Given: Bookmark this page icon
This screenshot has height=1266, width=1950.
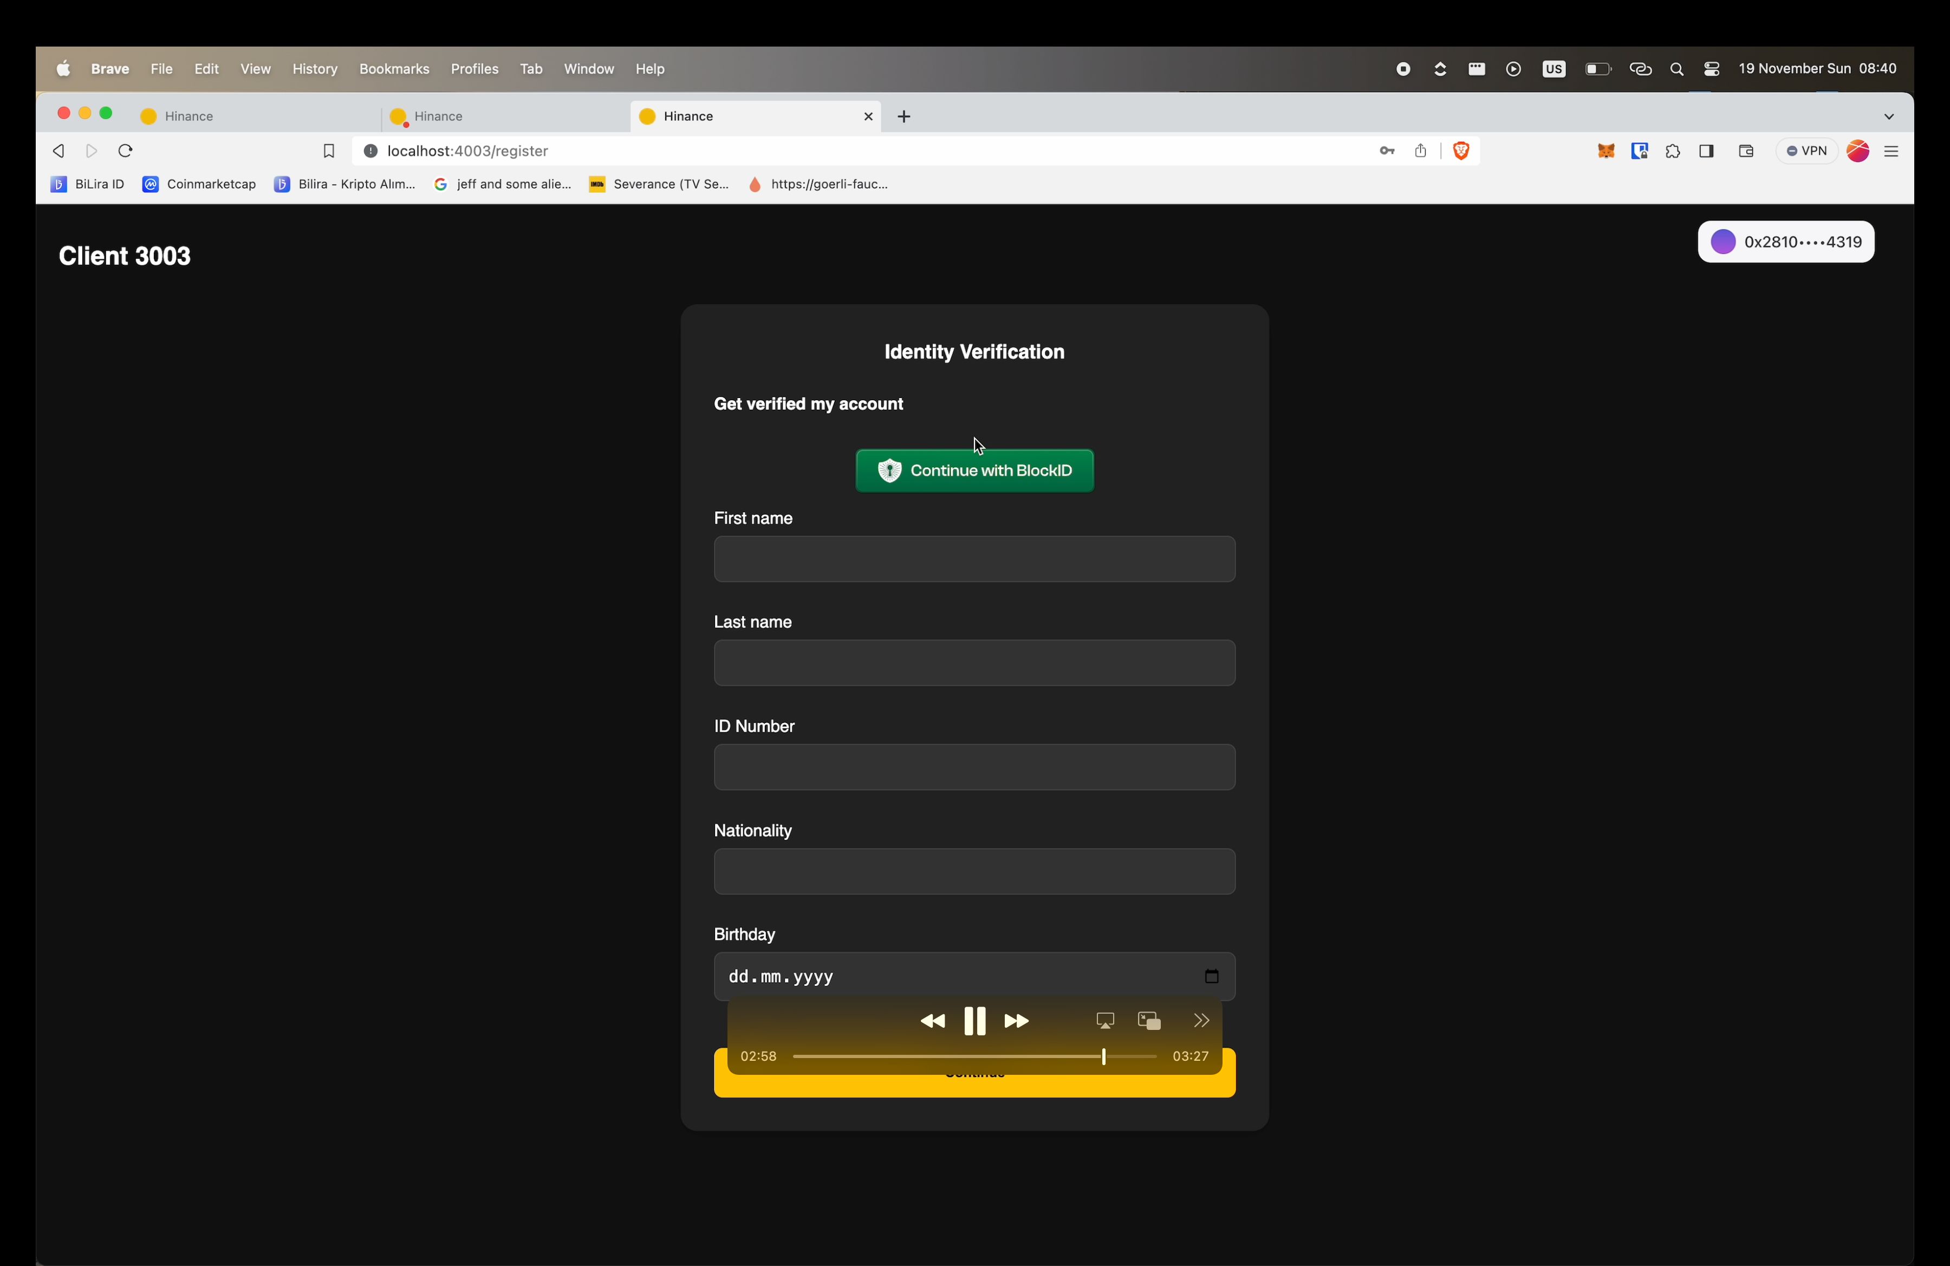Looking at the screenshot, I should point(329,152).
